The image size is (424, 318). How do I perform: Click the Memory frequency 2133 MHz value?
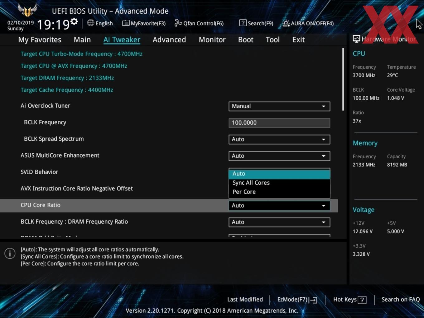click(x=364, y=165)
